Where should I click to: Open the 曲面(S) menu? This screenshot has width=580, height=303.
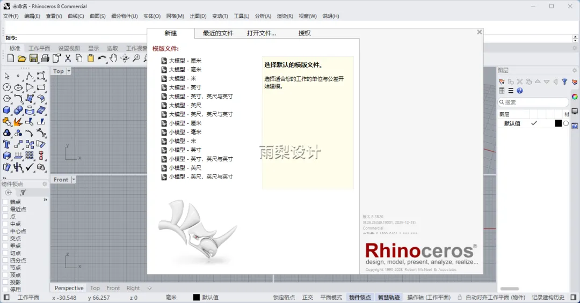pos(98,16)
